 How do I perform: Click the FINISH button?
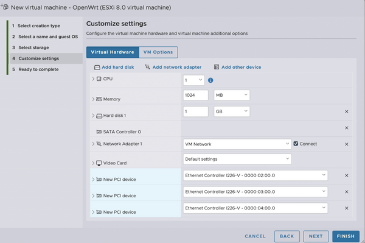tap(346, 236)
